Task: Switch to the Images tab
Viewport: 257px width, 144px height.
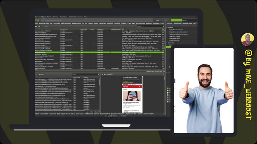Action: [96, 24]
